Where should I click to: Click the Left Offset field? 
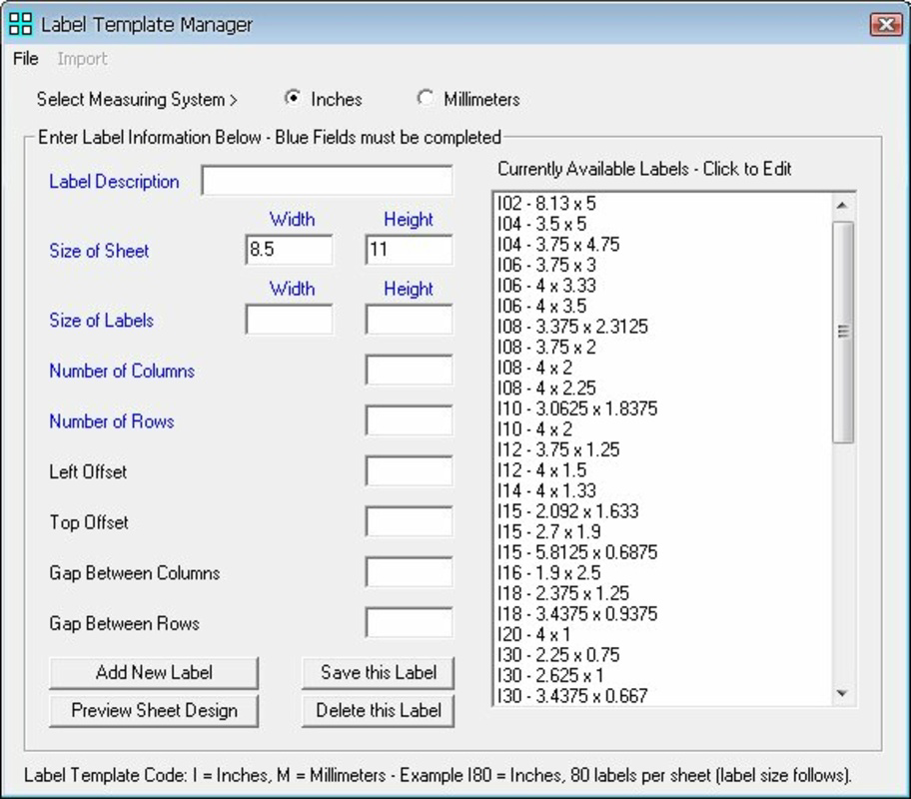tap(409, 471)
